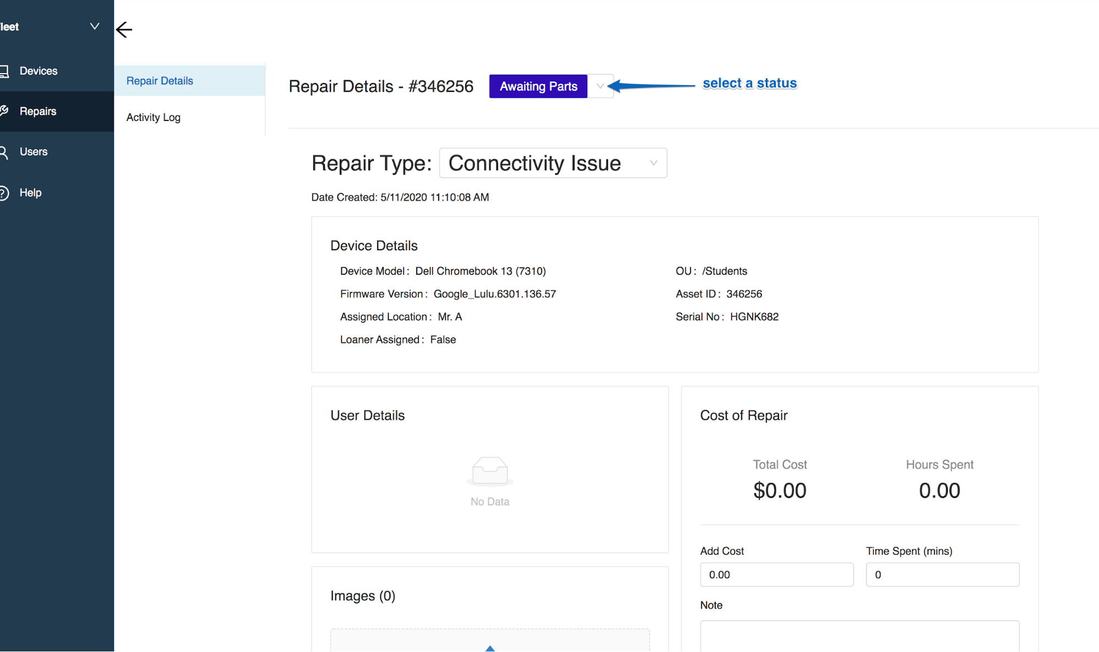Click the Add Cost input field
1099x652 pixels.
pos(777,574)
